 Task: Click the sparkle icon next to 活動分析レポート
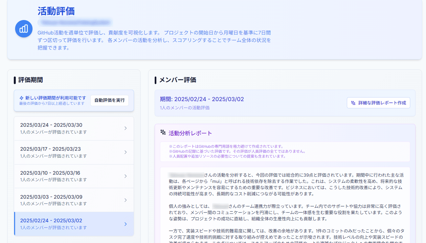coord(163,132)
